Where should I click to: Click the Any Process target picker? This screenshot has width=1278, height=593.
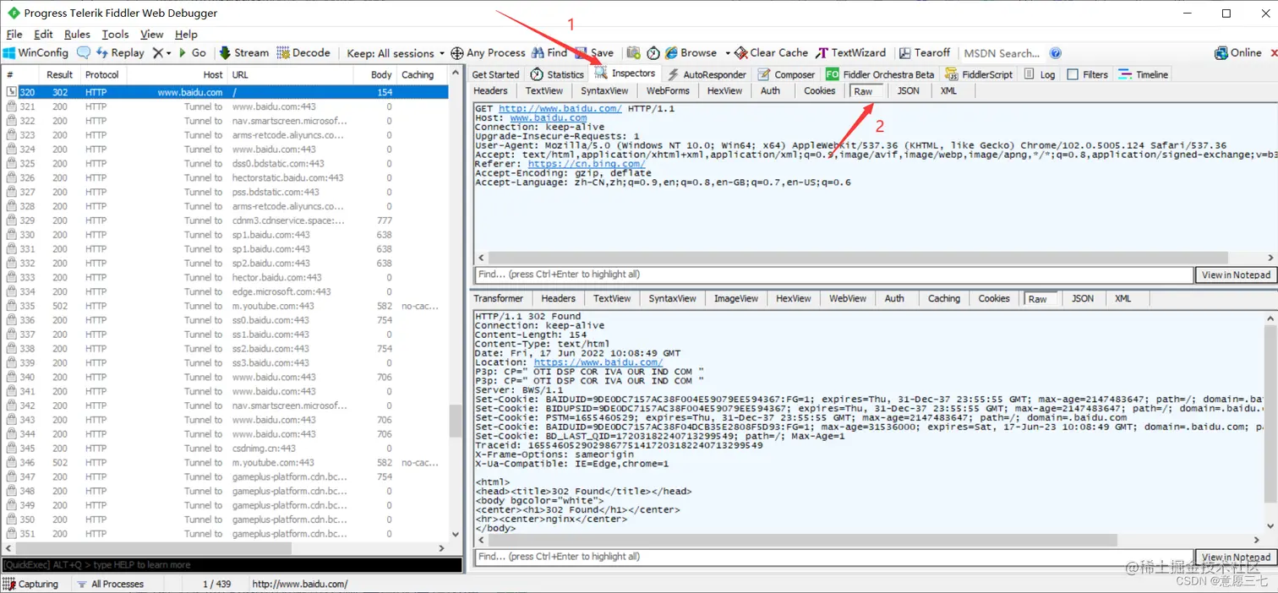click(x=489, y=52)
